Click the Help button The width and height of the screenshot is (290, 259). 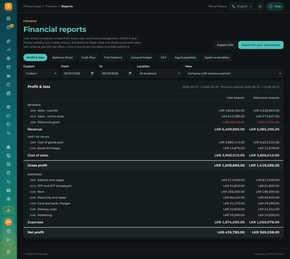click(x=275, y=7)
